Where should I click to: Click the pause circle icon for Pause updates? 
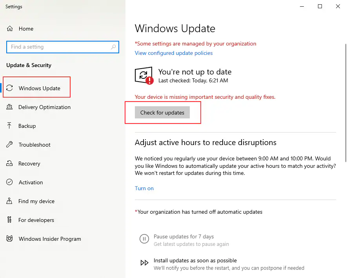(x=144, y=239)
